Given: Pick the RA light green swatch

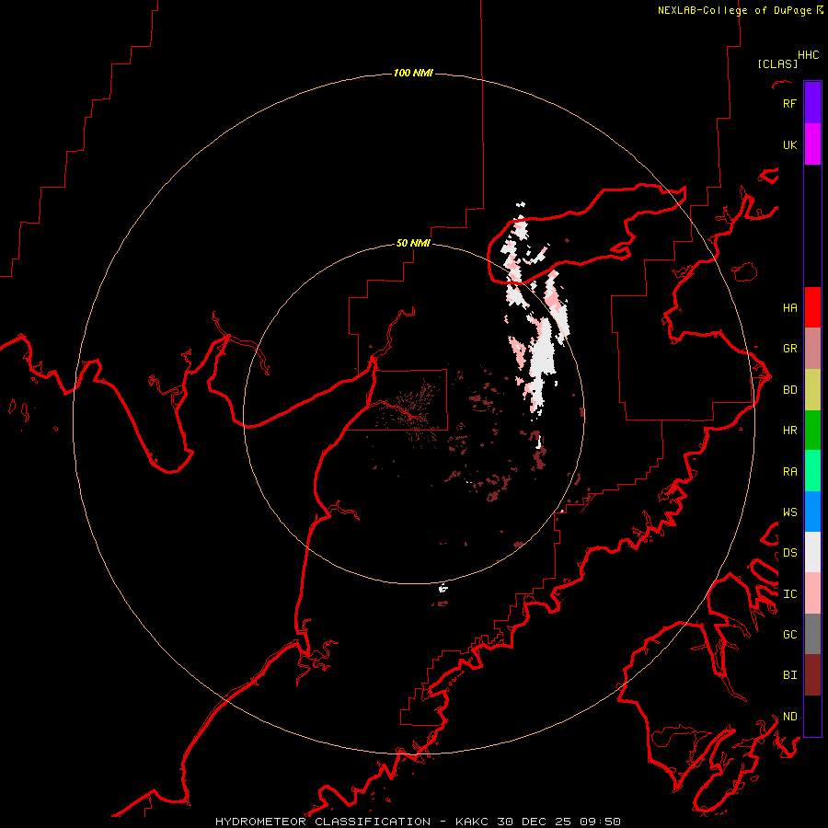Looking at the screenshot, I should (x=812, y=471).
